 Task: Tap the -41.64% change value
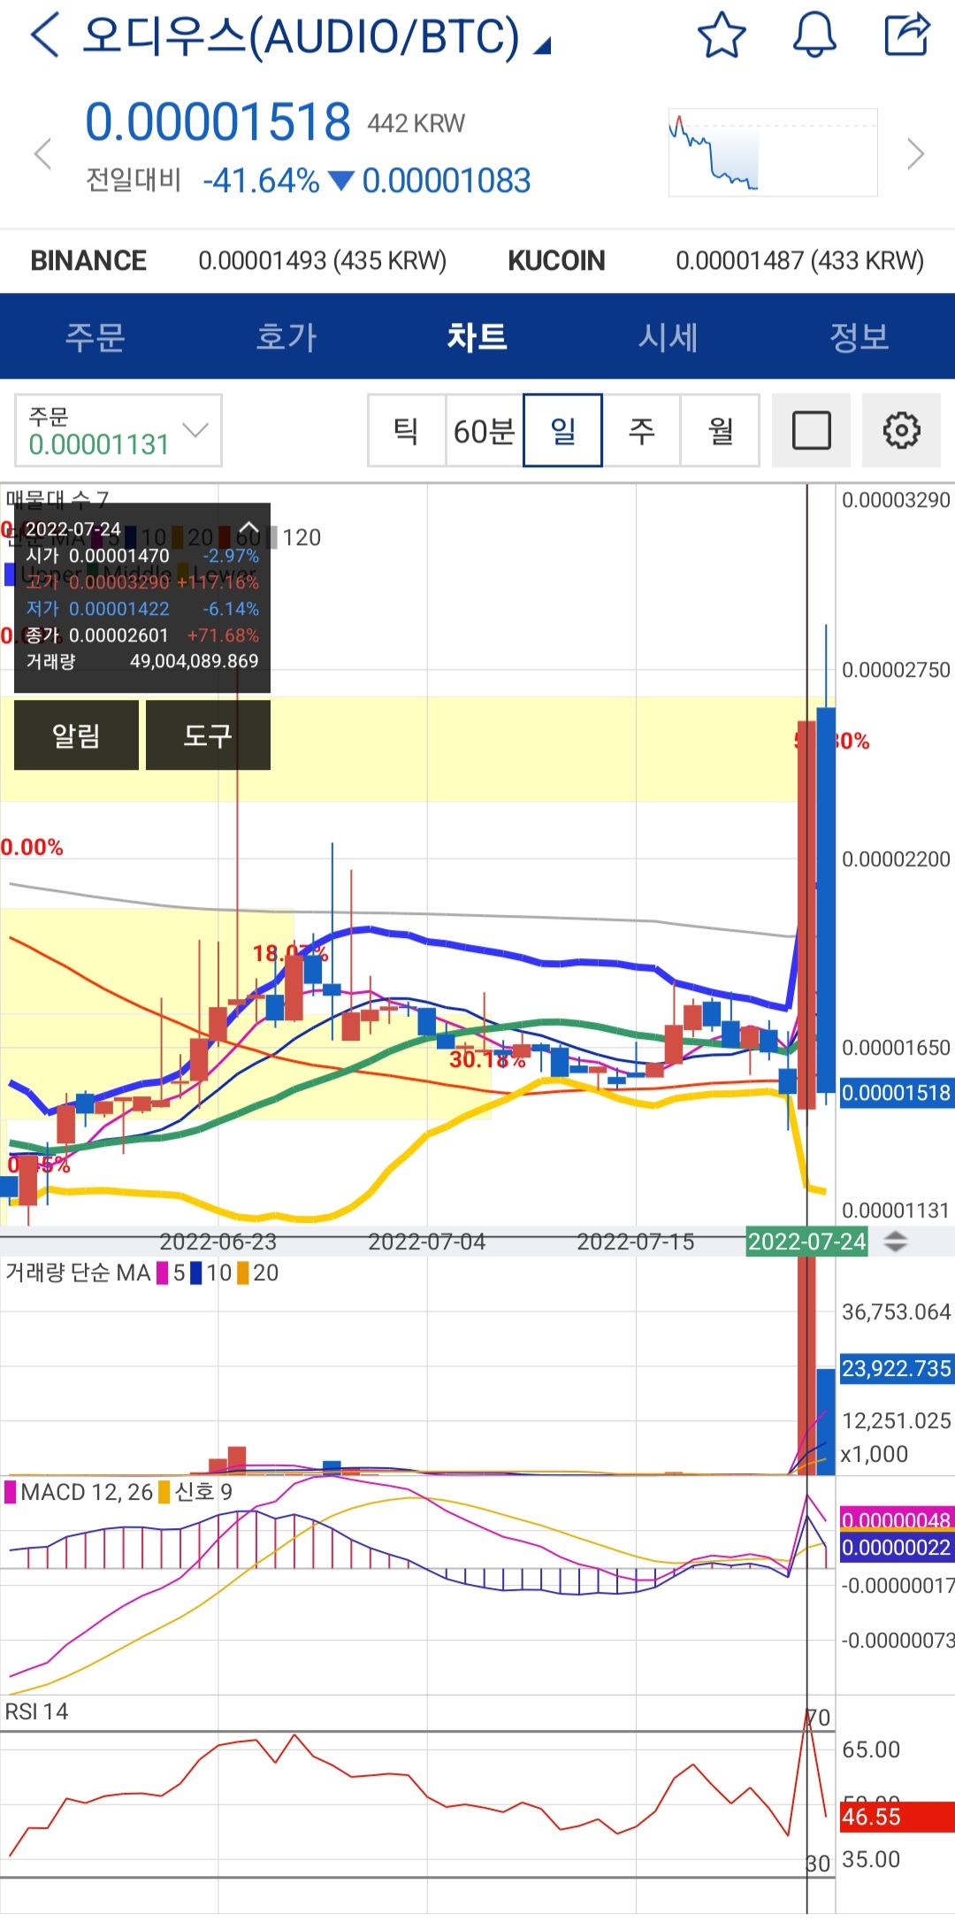(x=261, y=181)
